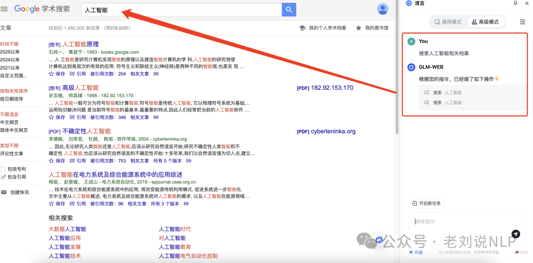The width and height of the screenshot is (533, 263).
Task: Filter results to 2024以来
Action: point(10,60)
